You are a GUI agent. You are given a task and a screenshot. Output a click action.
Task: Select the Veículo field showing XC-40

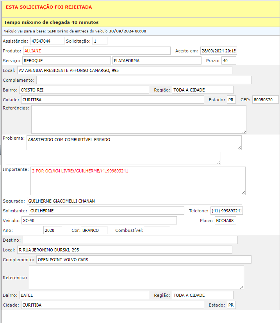[98, 221]
